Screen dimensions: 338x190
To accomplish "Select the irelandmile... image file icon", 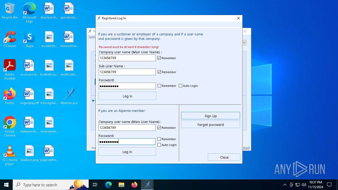I will (x=49, y=125).
